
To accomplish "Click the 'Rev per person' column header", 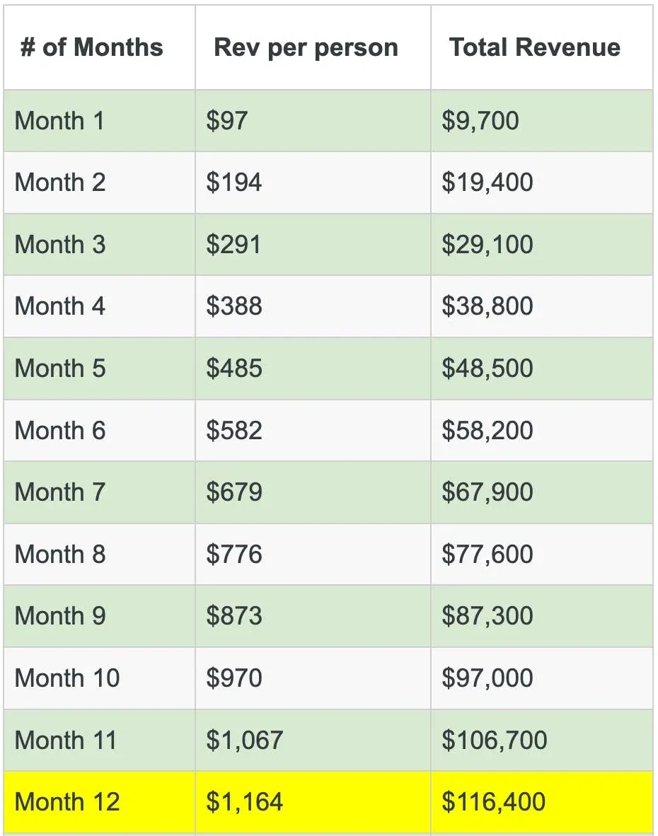I will (x=313, y=47).
